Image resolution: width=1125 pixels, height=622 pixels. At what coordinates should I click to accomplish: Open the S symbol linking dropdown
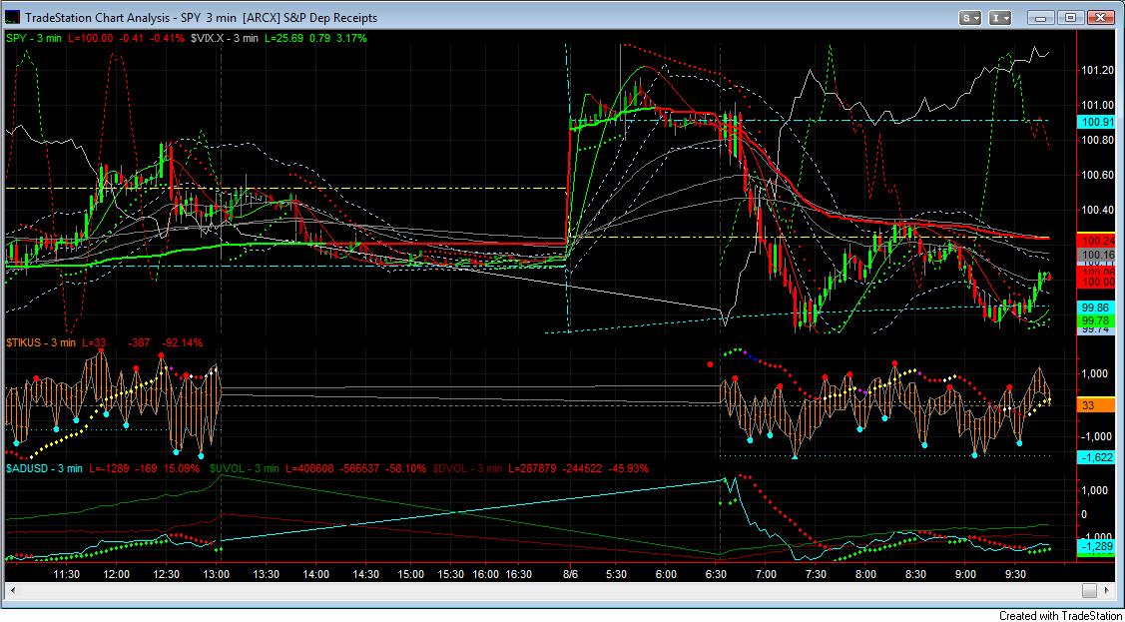971,17
